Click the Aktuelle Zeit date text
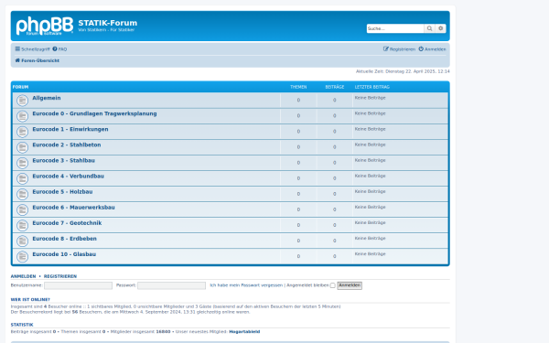This screenshot has height=343, width=549. click(x=403, y=71)
